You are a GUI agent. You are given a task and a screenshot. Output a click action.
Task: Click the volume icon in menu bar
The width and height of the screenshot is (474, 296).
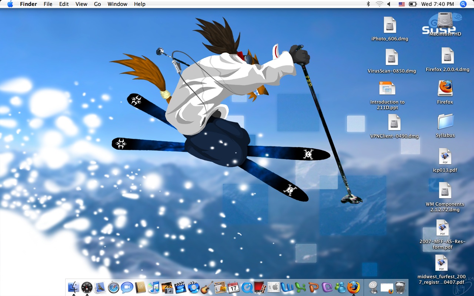390,4
